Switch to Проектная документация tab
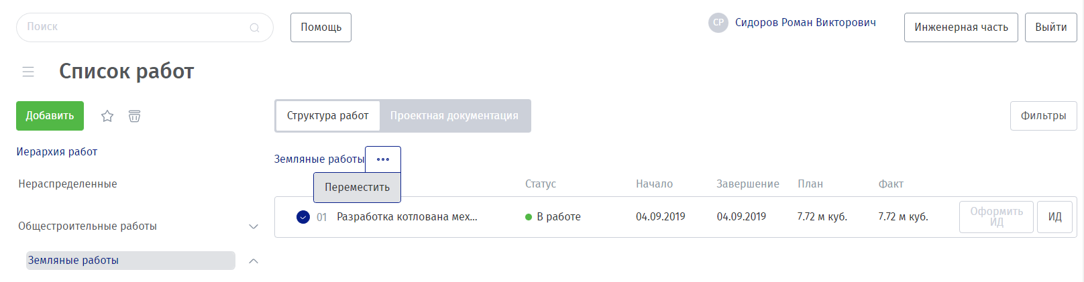Viewport: 1084px width, 282px height. pyautogui.click(x=454, y=116)
